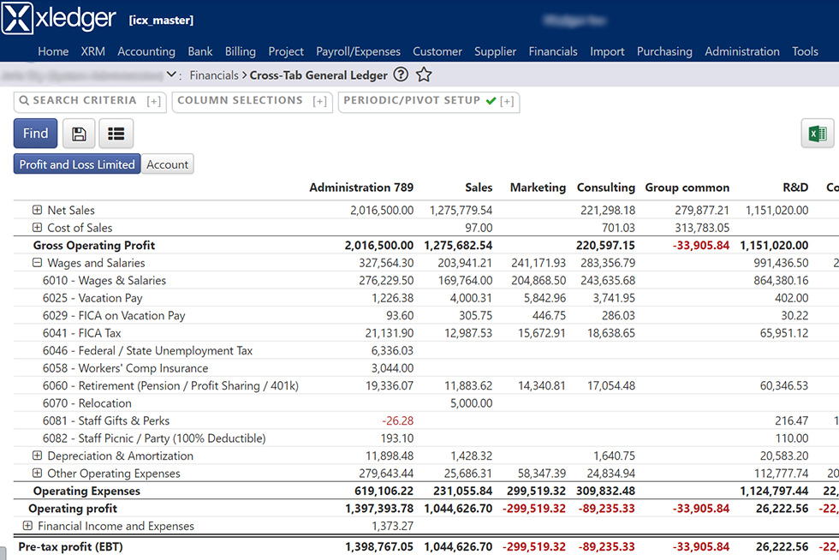Viewport: 839px width, 560px height.
Task: Click the negative value -26.28
Action: (397, 420)
